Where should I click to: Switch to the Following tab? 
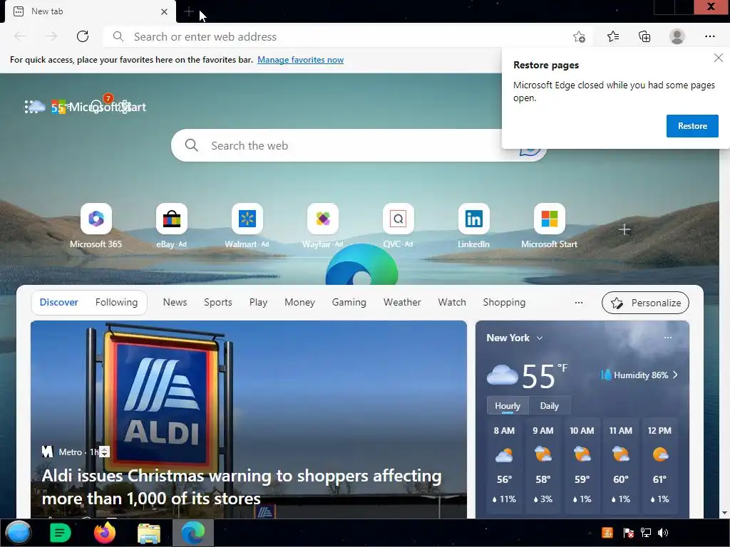116,302
